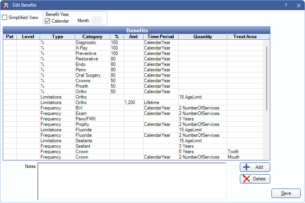Click the Month input field
Image resolution: width=305 pixels, height=203 pixels.
click(96, 21)
